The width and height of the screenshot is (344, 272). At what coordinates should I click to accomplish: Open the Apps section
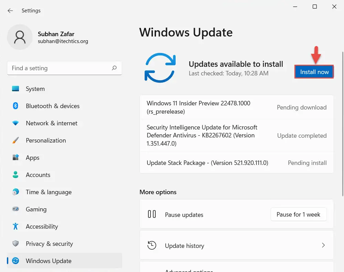pos(64,157)
